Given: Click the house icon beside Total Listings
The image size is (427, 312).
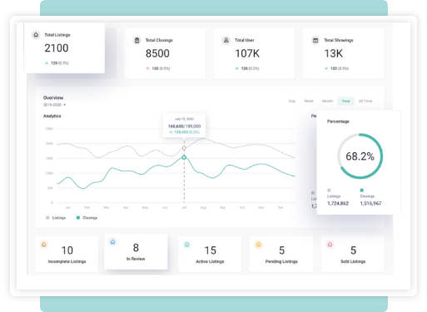Looking at the screenshot, I should point(36,35).
